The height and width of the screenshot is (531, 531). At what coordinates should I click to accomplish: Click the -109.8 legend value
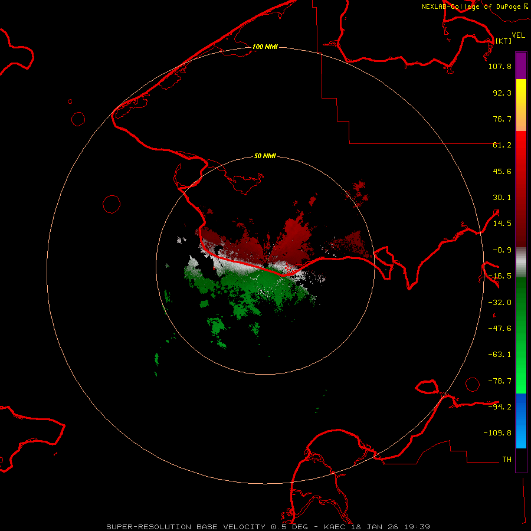pos(497,433)
